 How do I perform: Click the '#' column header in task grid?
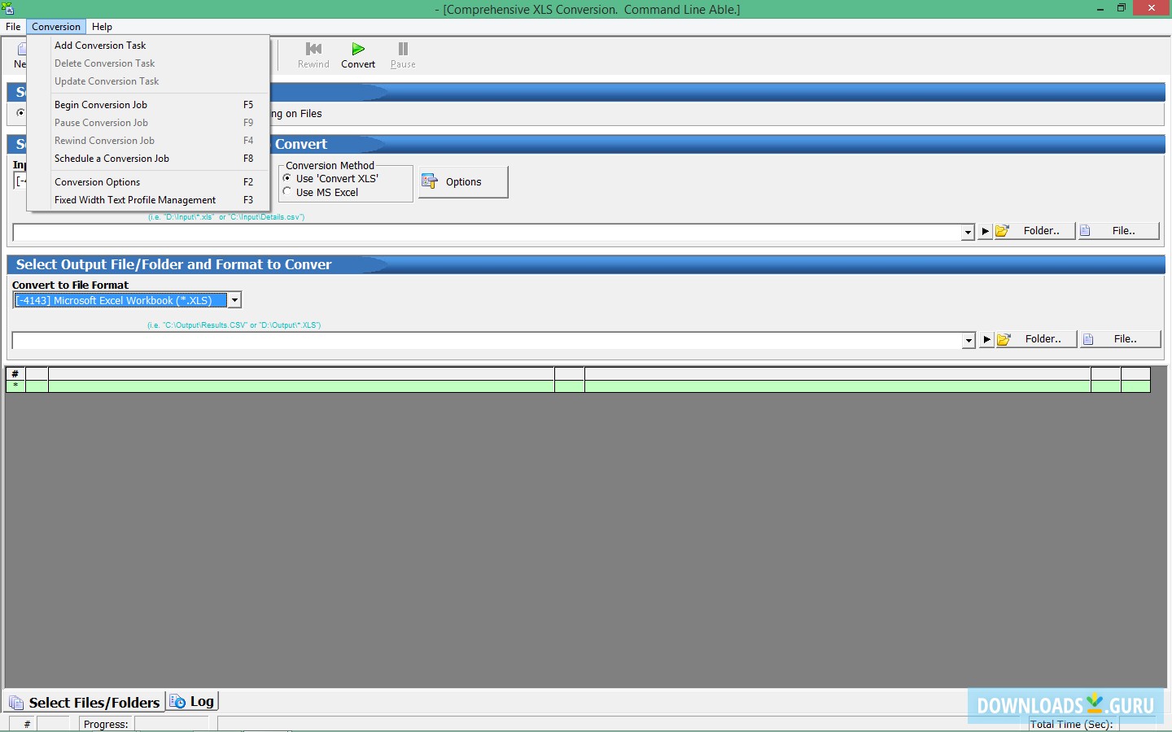(x=15, y=374)
